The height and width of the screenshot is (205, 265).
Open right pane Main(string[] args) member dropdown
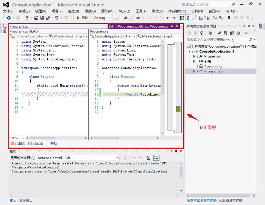click(160, 36)
